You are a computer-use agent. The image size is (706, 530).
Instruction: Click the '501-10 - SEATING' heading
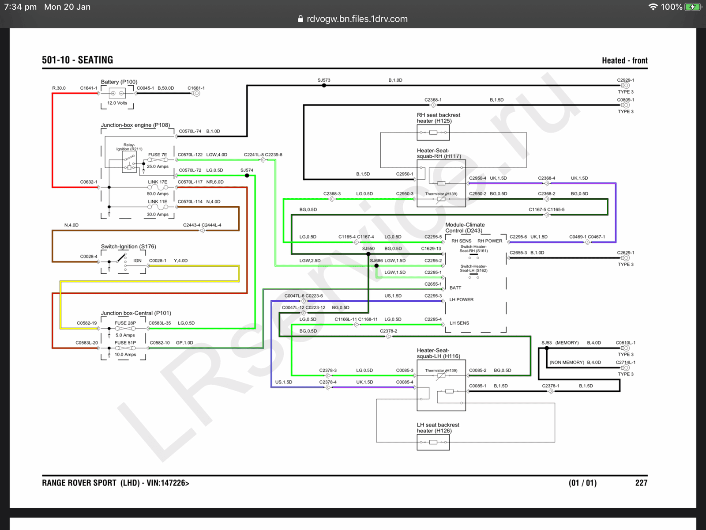coord(78,60)
